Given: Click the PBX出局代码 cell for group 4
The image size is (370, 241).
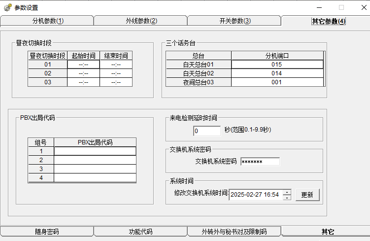Looking at the screenshot, I should pos(95,177).
